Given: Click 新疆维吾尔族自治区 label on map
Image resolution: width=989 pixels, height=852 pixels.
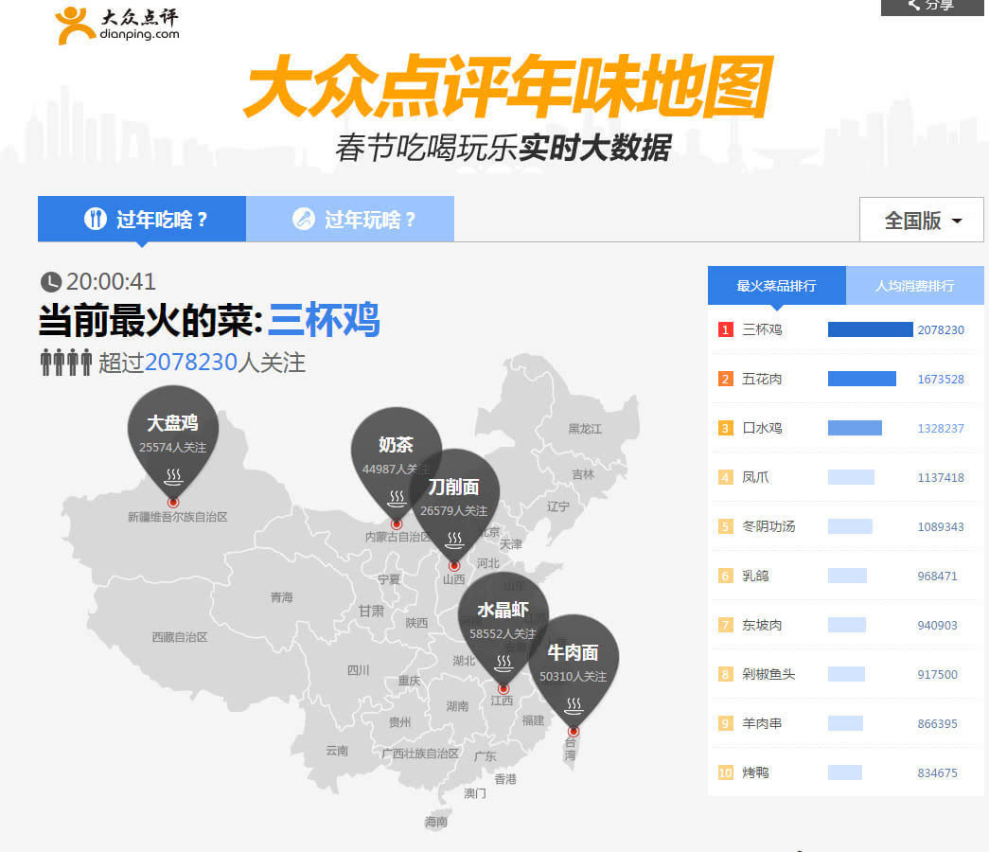Looking at the screenshot, I should coord(177,517).
